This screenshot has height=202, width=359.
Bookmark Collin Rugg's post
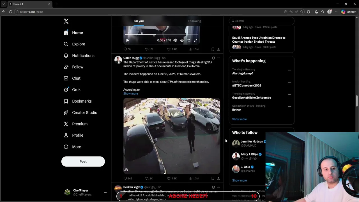tap(213, 178)
